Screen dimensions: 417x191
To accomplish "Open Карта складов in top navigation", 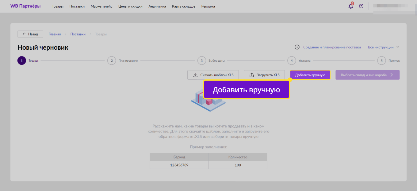I will pos(183,6).
